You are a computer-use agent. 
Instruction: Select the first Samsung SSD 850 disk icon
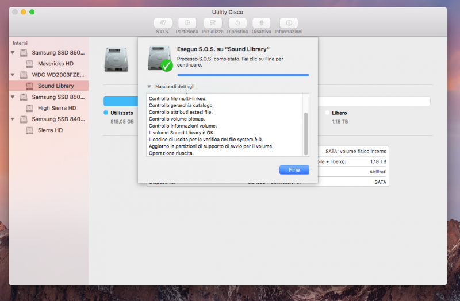click(24, 53)
